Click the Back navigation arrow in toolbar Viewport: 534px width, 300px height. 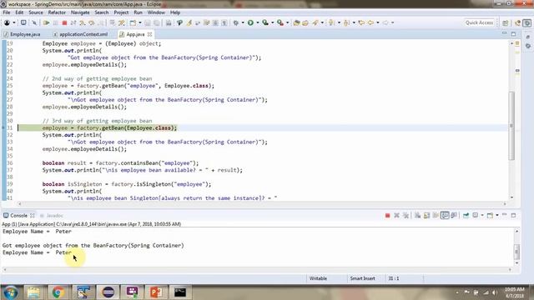(x=370, y=22)
